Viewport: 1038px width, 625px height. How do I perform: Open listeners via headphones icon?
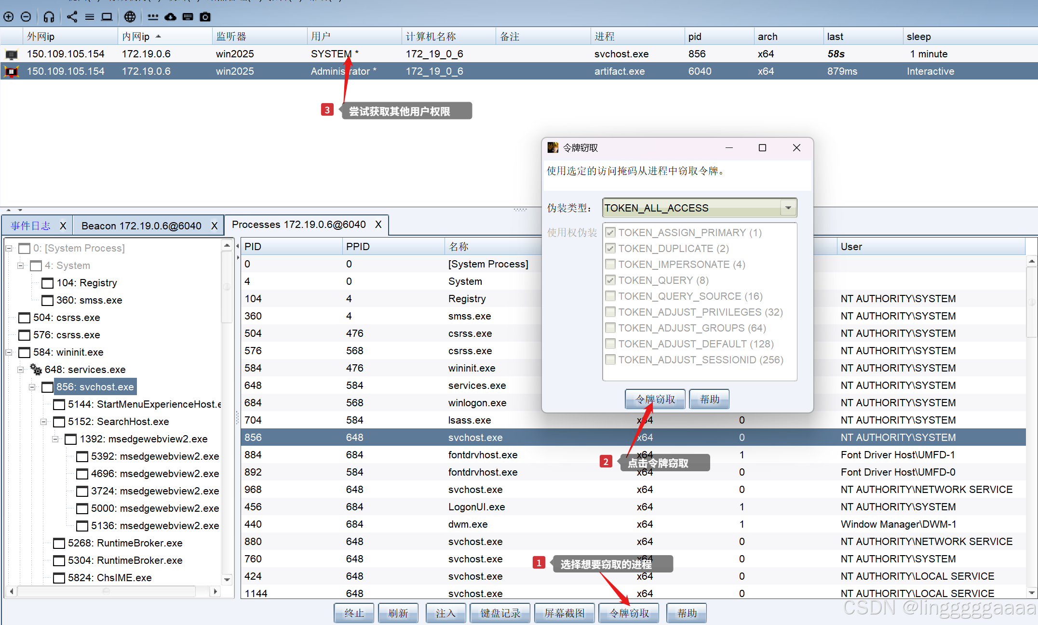(49, 17)
